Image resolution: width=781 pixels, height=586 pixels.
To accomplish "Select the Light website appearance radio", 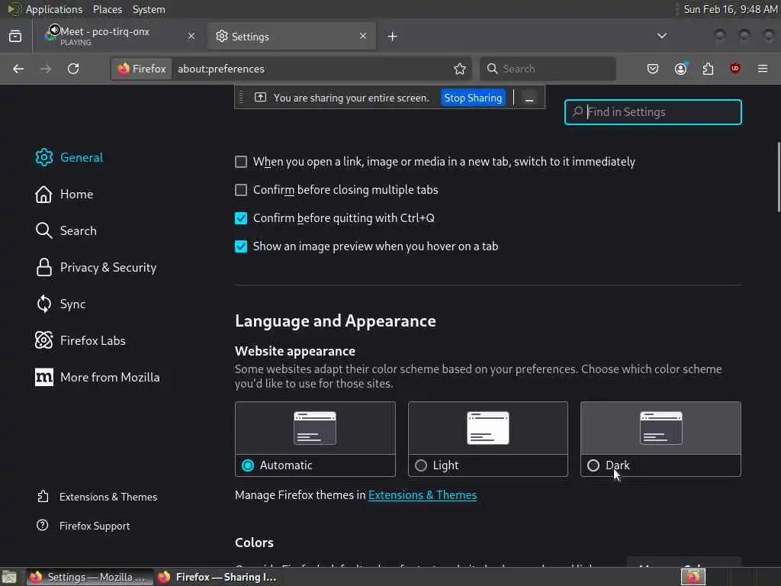I will (421, 465).
